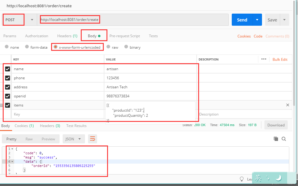Open the Send button dropdown arrow
The image size is (298, 186).
tap(257, 20)
